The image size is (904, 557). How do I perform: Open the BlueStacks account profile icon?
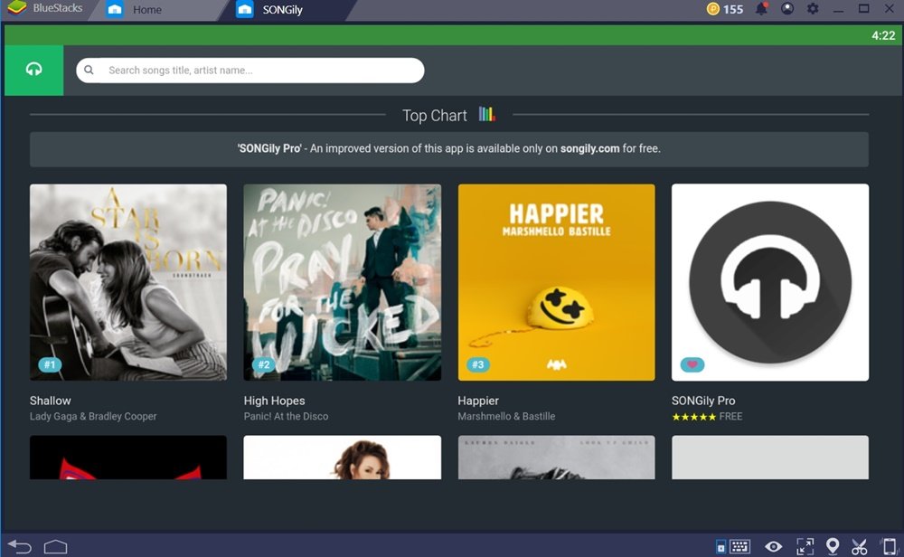[x=787, y=9]
